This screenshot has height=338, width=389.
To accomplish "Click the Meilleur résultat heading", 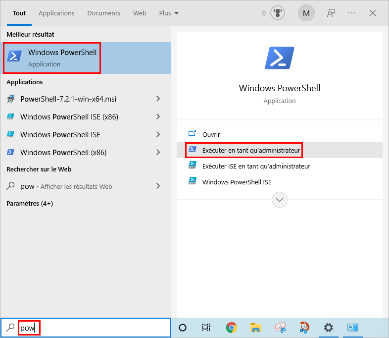I will tap(30, 34).
